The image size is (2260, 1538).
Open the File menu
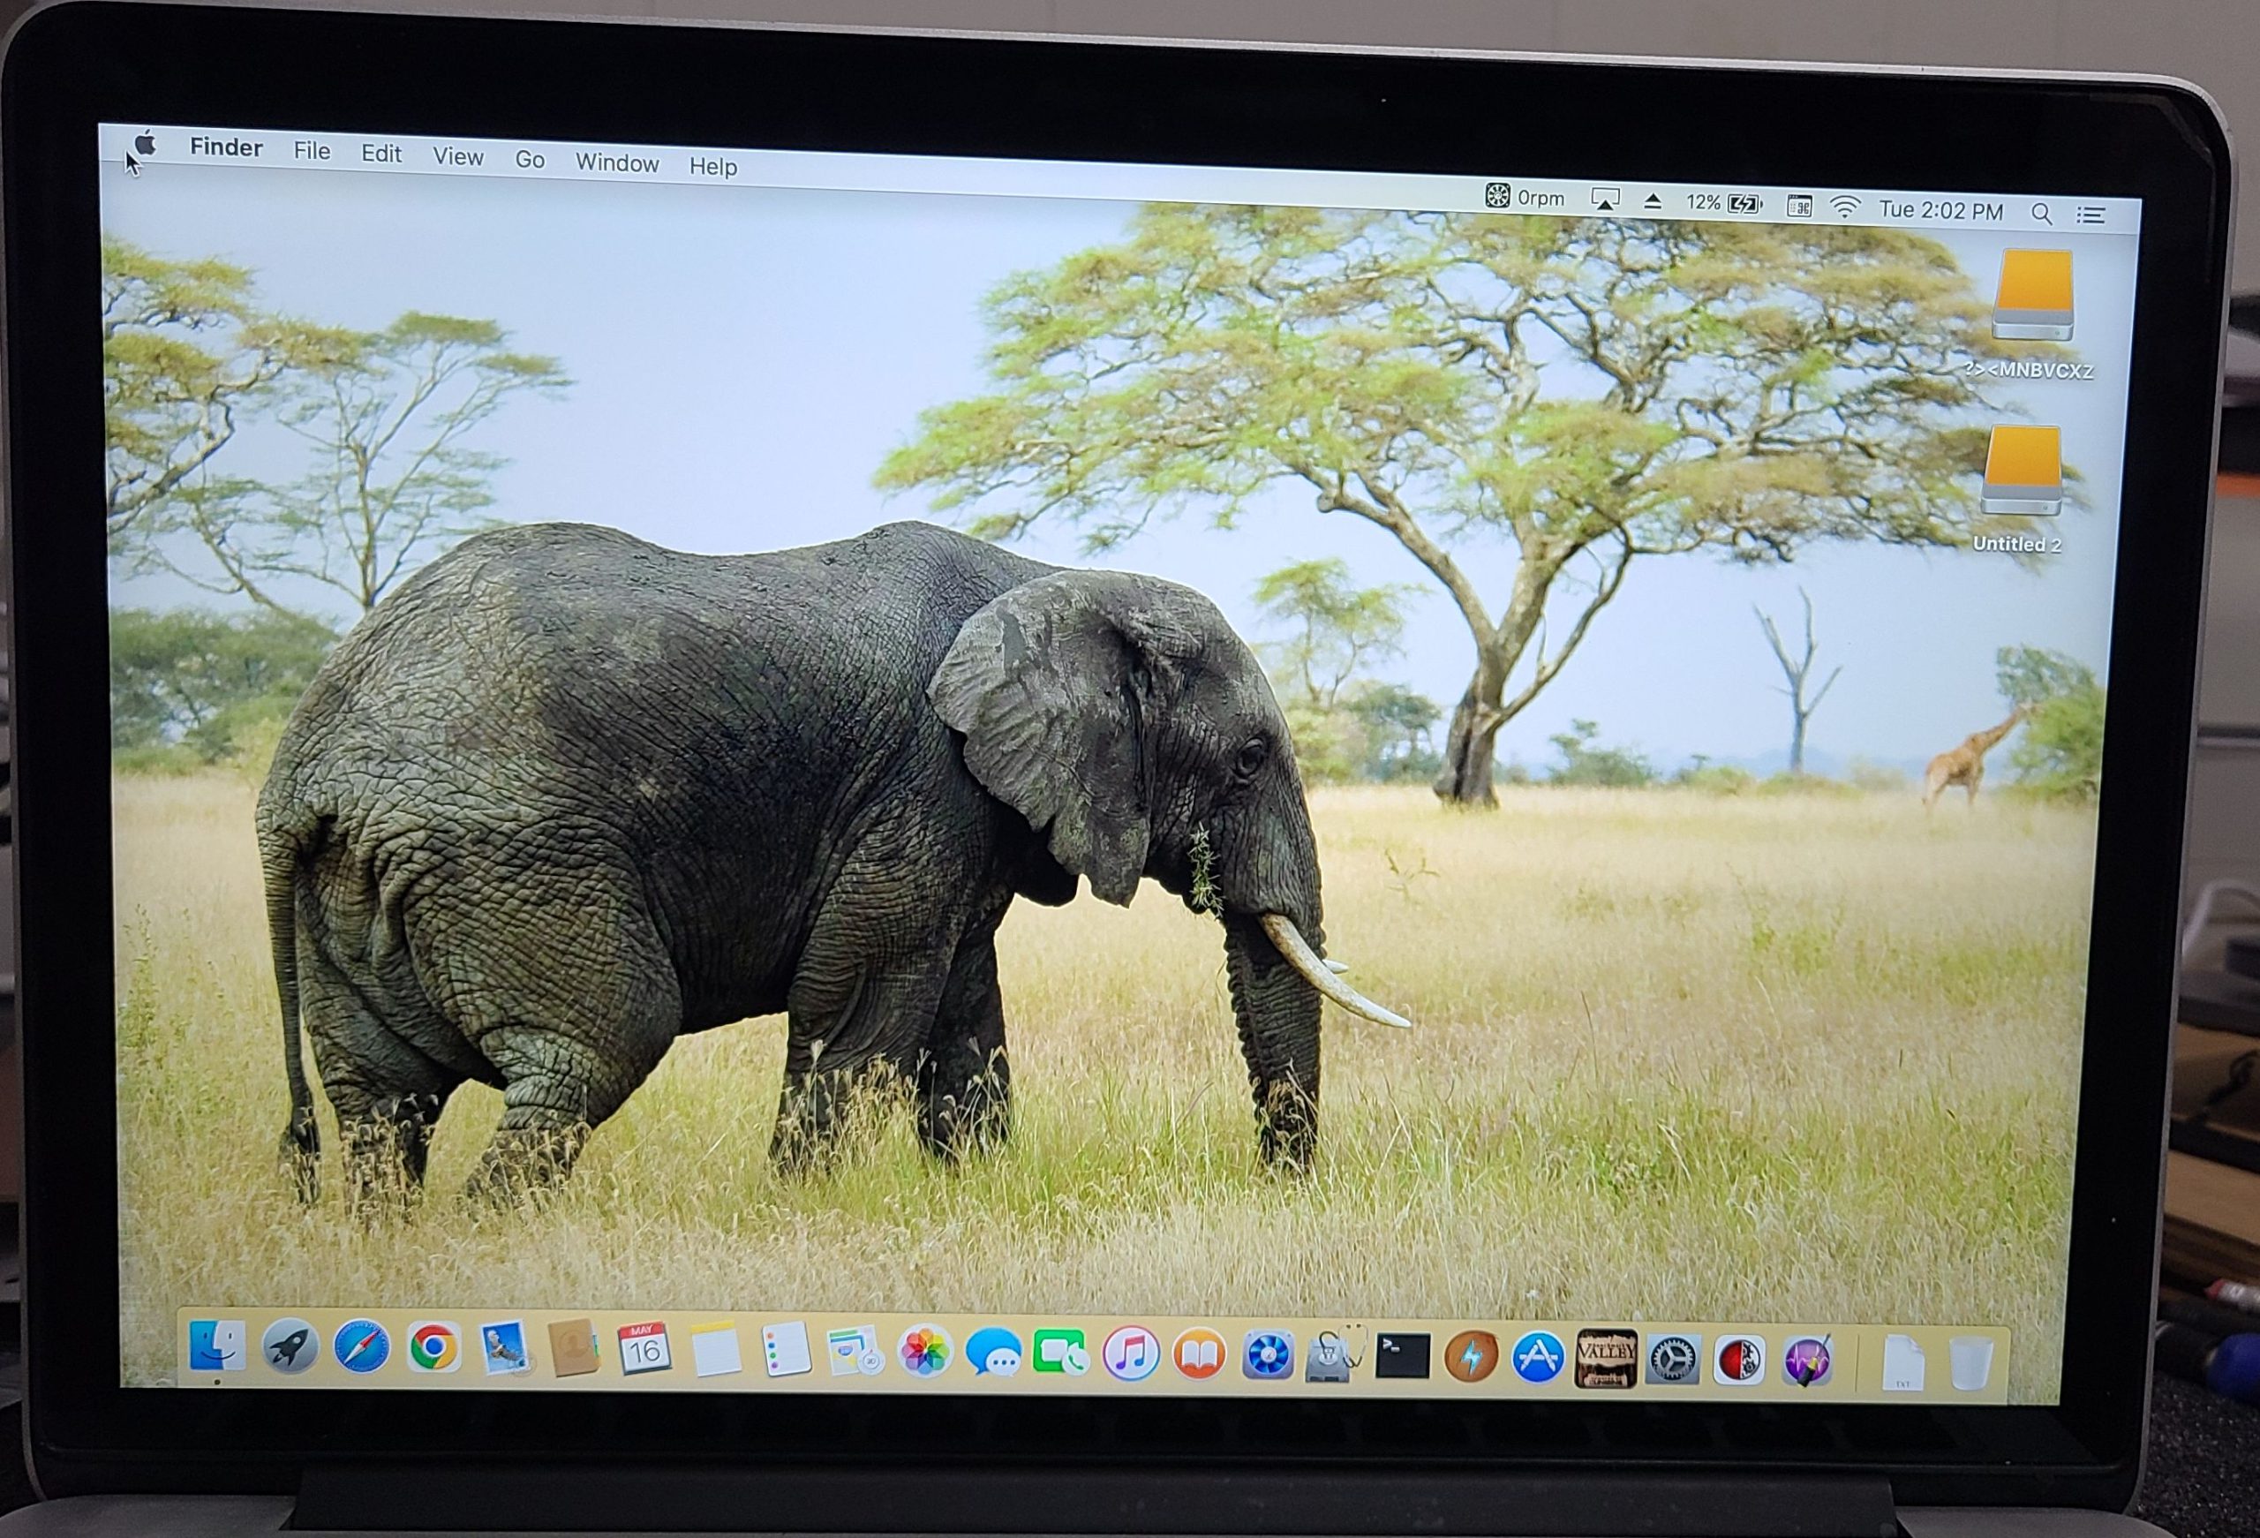tap(313, 151)
